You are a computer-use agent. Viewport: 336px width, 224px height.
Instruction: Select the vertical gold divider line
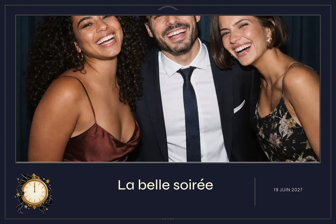point(255,192)
